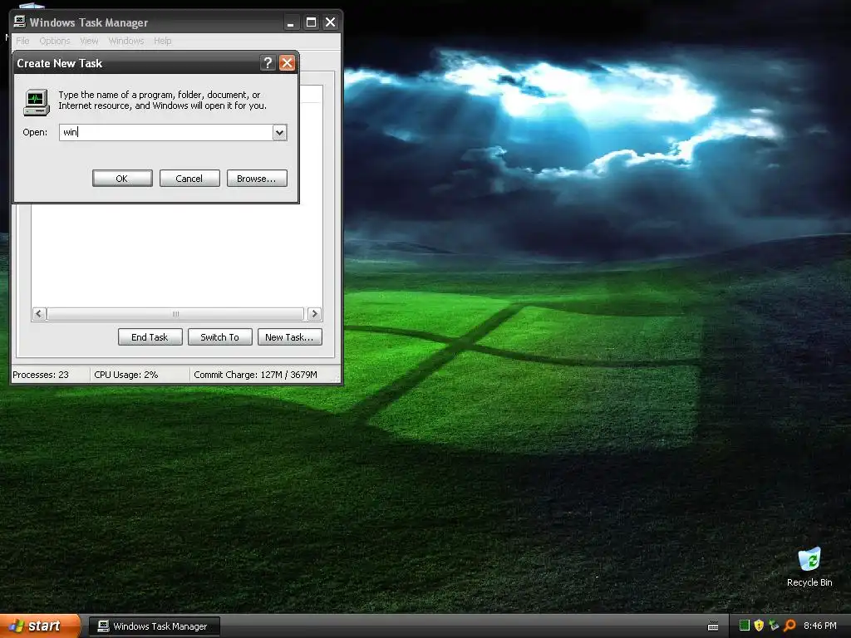Click the green CPU usage tray icon
The height and width of the screenshot is (638, 851).
click(745, 626)
